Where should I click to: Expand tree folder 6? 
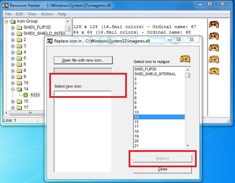tap(13, 65)
